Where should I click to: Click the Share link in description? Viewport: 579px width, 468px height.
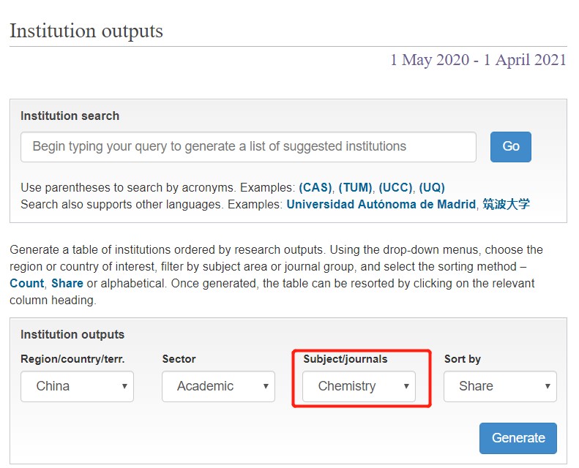(67, 282)
